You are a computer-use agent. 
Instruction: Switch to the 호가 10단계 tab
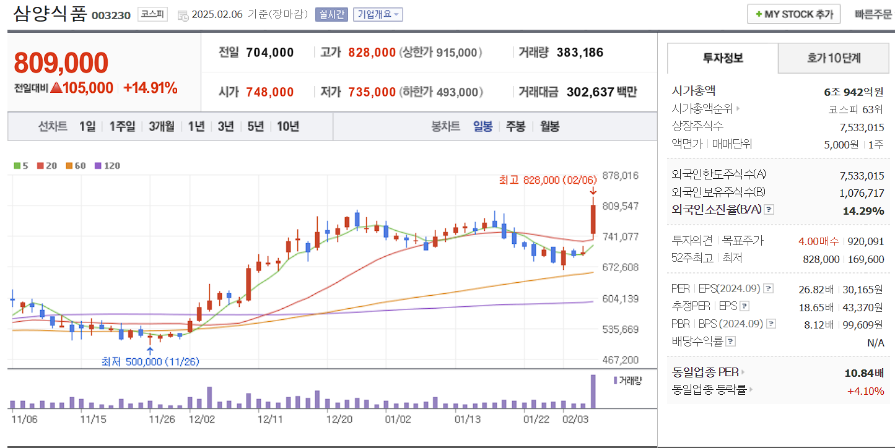834,58
